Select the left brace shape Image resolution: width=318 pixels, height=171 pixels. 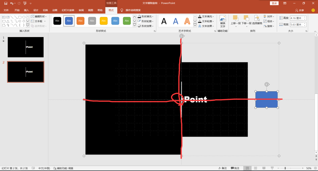coord(20,25)
